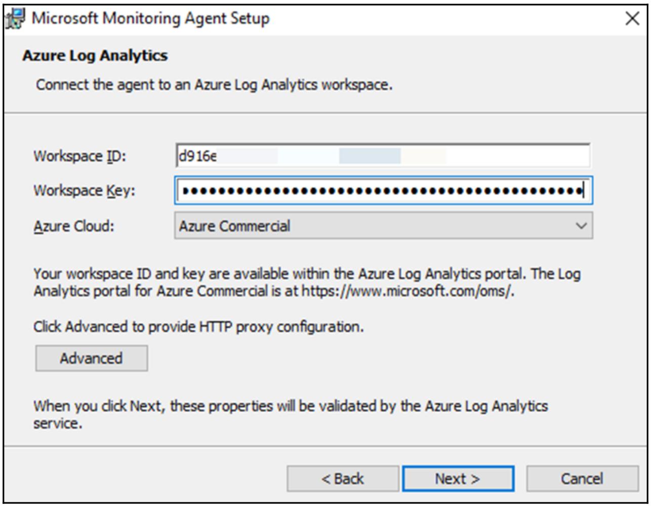
Task: Click the 'Your workspace ID and key' paragraph
Action: coord(307,275)
